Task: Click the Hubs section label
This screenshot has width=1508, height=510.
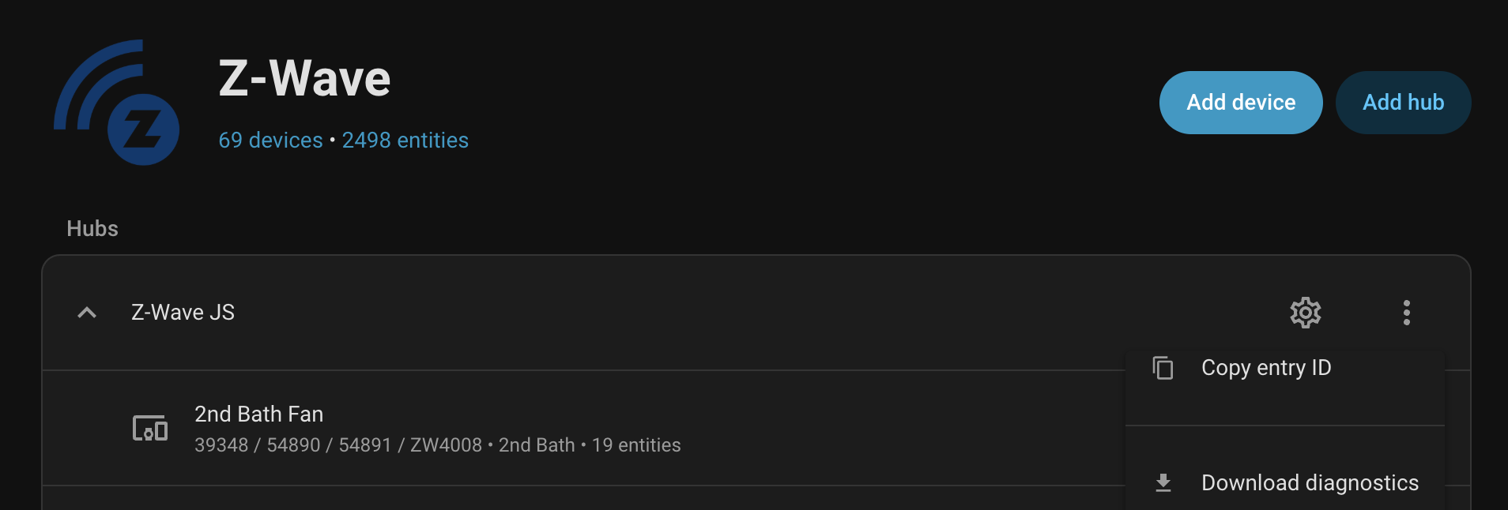Action: click(92, 229)
